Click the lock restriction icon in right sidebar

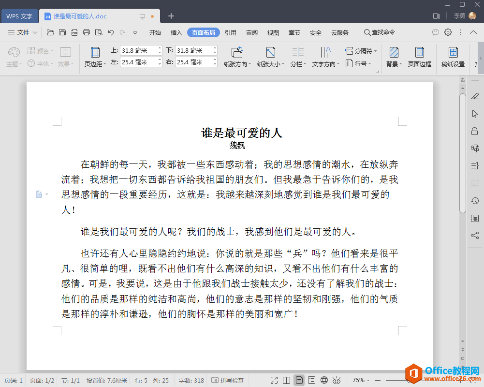tap(475, 131)
